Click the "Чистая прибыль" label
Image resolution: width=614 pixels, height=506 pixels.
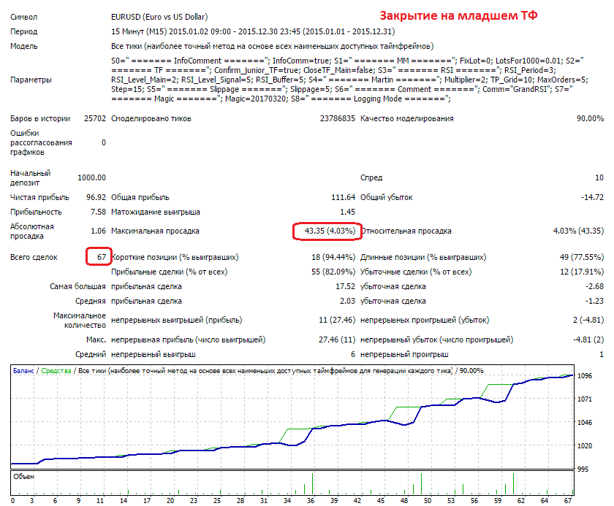pyautogui.click(x=39, y=197)
